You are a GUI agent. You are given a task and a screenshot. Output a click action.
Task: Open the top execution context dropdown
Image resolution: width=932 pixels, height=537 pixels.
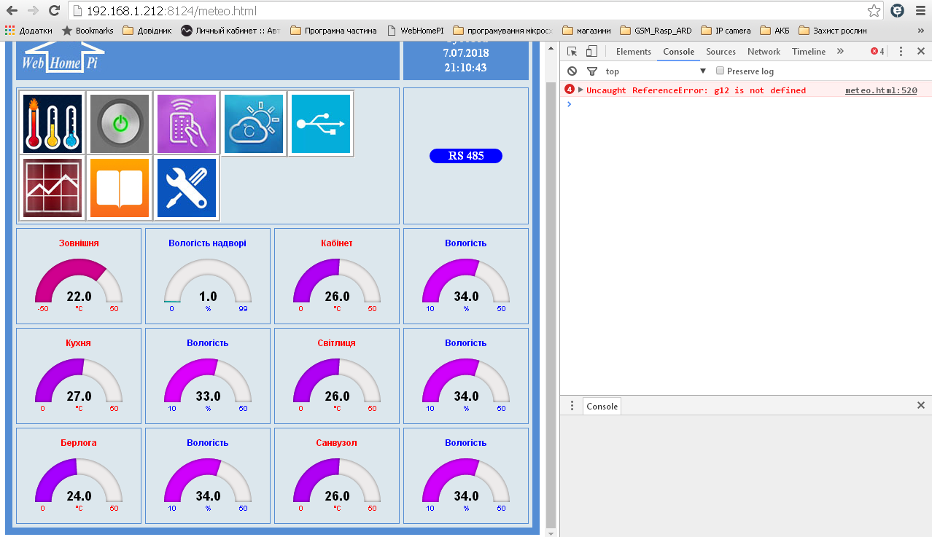click(656, 71)
